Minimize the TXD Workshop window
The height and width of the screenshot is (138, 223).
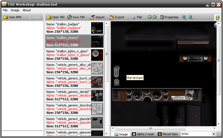(208, 5)
